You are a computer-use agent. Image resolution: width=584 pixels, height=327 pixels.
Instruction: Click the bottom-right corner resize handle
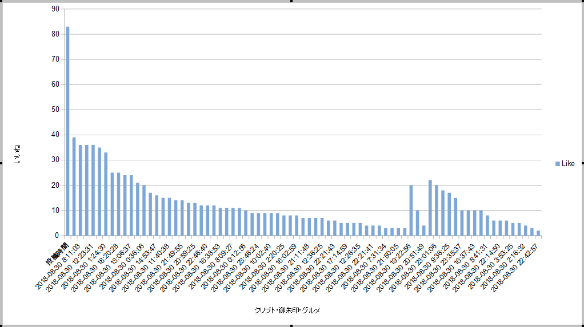(x=582, y=325)
